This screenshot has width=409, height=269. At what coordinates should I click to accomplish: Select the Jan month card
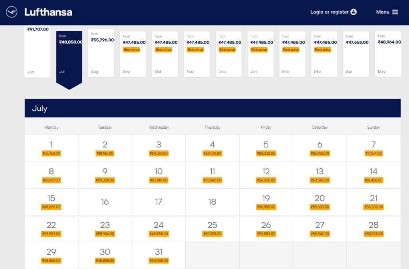tap(260, 54)
